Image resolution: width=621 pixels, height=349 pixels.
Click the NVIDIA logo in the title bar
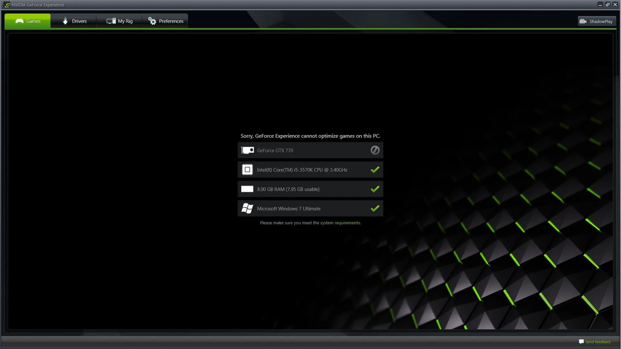[7, 5]
